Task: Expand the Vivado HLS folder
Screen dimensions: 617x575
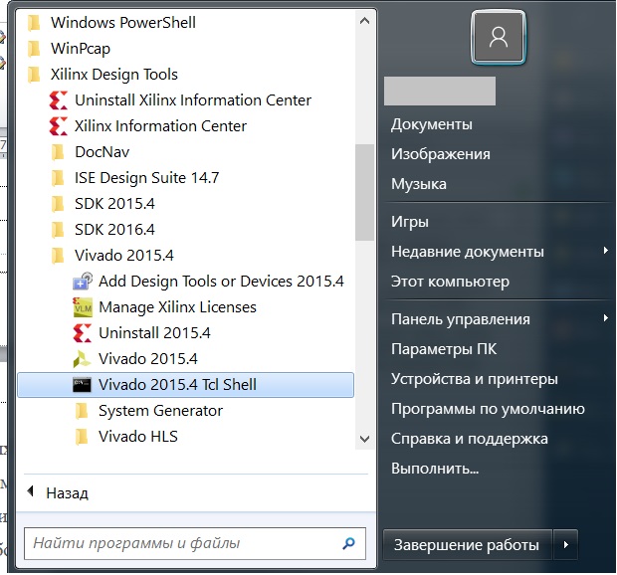Action: click(137, 437)
